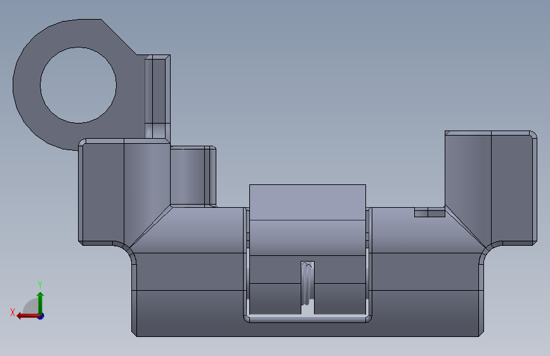The height and width of the screenshot is (356, 550).
Task: Select the small rectangular notch near the right upright
Action: tap(429, 212)
